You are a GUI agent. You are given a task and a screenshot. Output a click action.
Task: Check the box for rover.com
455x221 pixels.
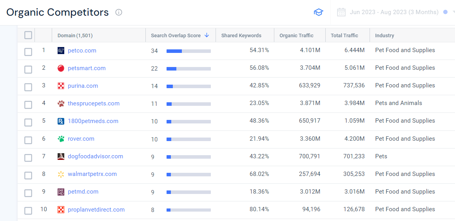[x=28, y=140]
